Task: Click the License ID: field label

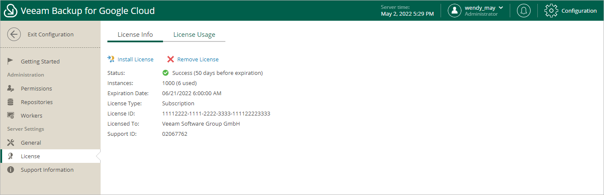Action: pos(121,113)
